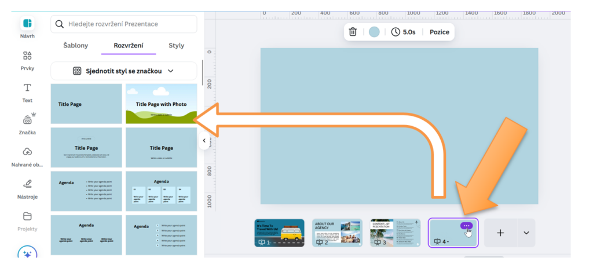Open the Projekty folder icon
The height and width of the screenshot is (268, 593).
point(27,216)
